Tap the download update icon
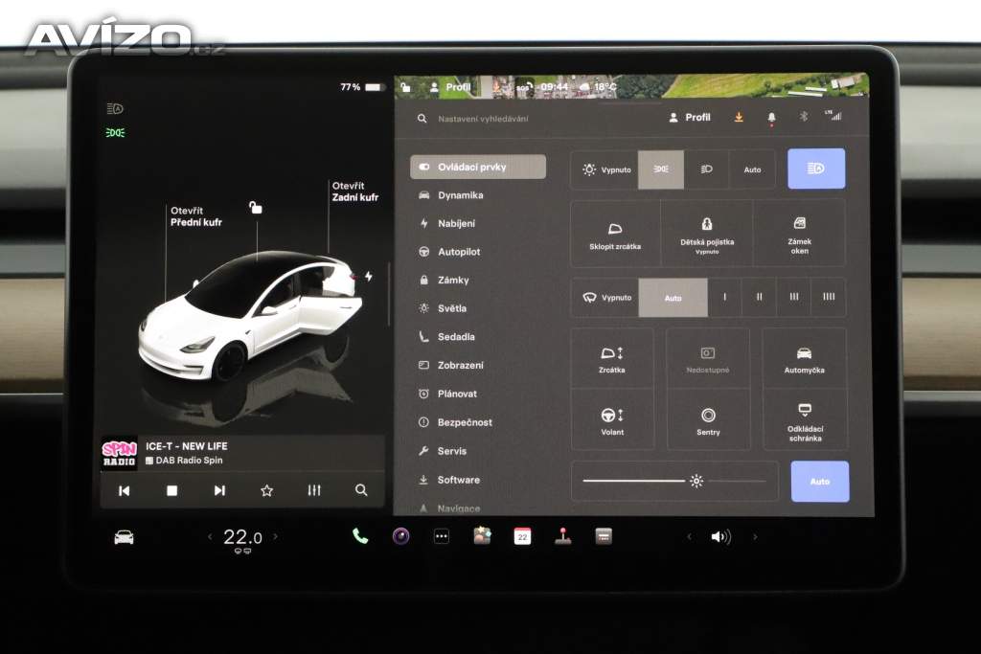This screenshot has height=654, width=981. pos(739,117)
